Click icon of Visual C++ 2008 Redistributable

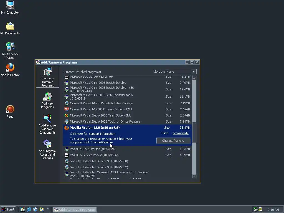point(67,90)
